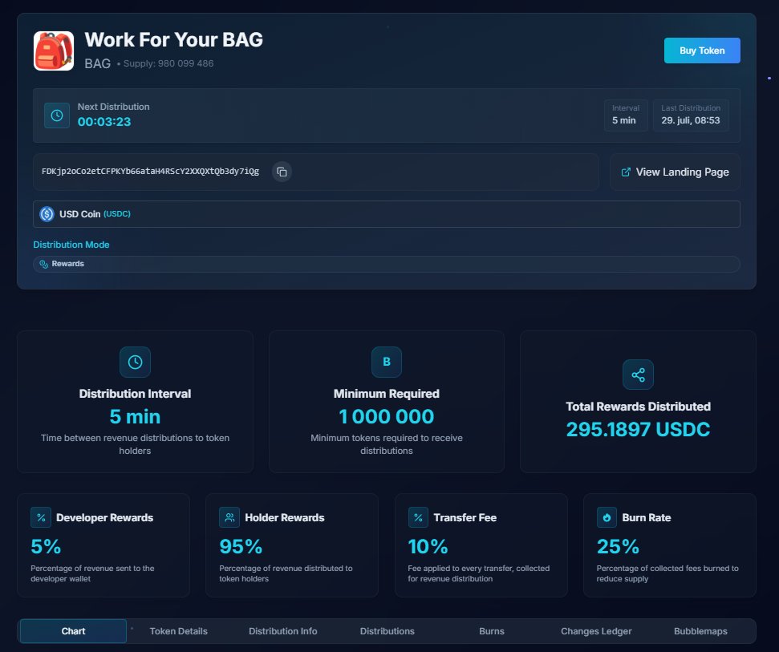779x652 pixels.
Task: Click the USD Coin circular currency icon
Action: [x=47, y=213]
